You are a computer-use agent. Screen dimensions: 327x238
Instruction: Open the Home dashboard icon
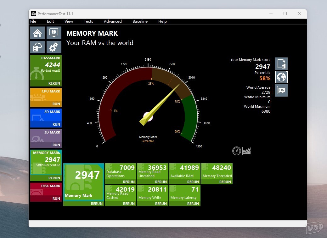(x=37, y=33)
